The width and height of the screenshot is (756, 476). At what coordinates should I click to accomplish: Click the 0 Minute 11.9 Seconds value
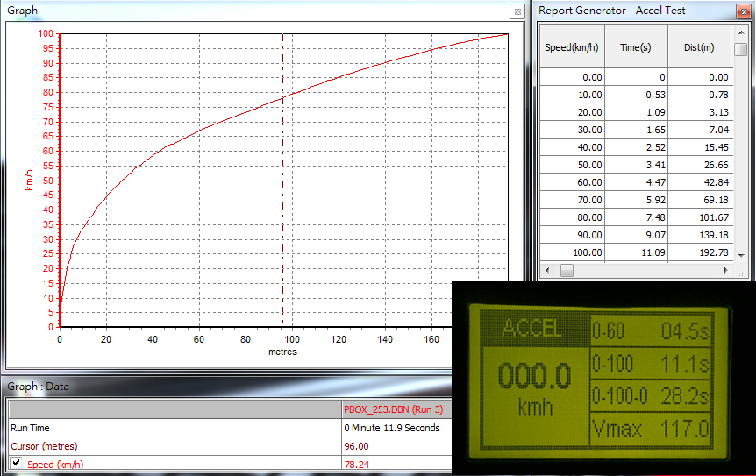pos(392,428)
